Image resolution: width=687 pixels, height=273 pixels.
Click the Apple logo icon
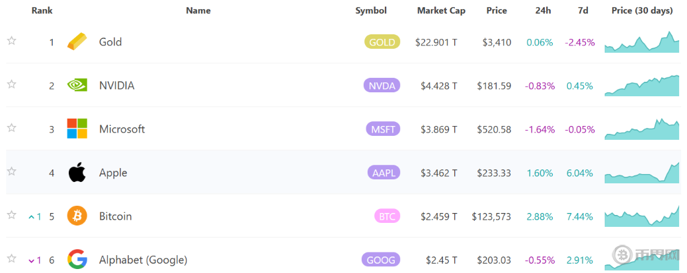click(x=77, y=173)
